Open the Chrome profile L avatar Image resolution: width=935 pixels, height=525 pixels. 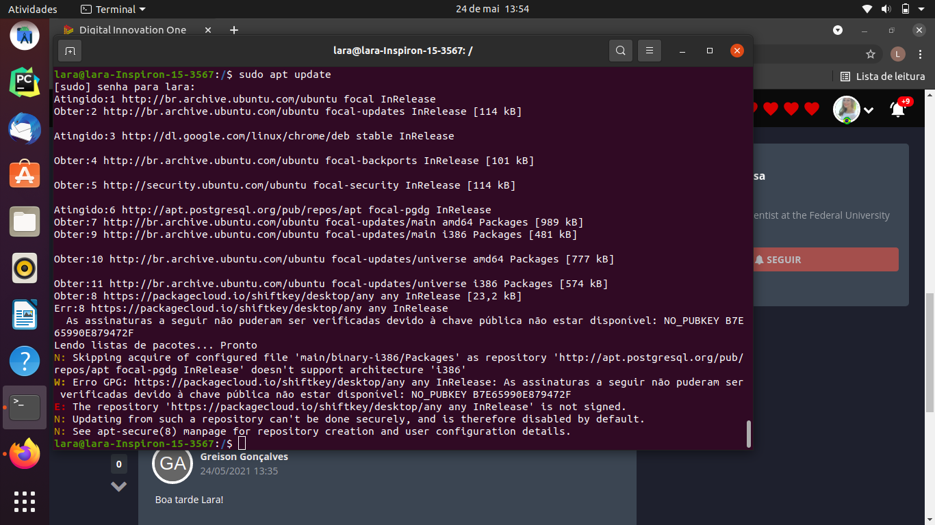point(898,54)
